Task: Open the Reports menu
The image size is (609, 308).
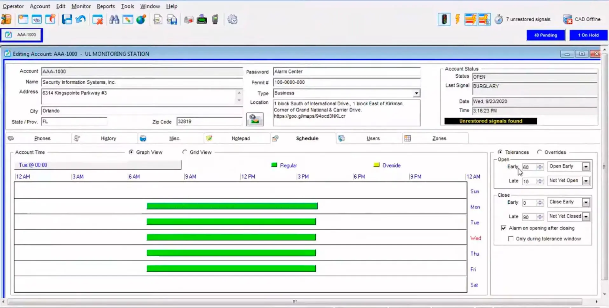Action: click(106, 6)
